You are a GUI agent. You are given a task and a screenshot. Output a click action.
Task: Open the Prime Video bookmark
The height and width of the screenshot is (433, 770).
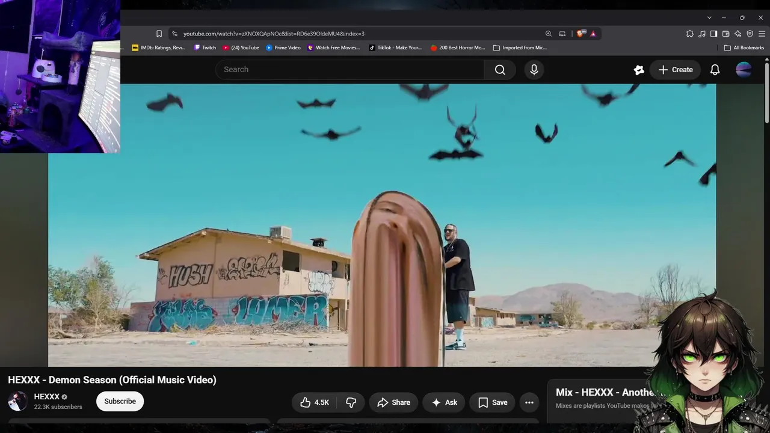tap(283, 48)
